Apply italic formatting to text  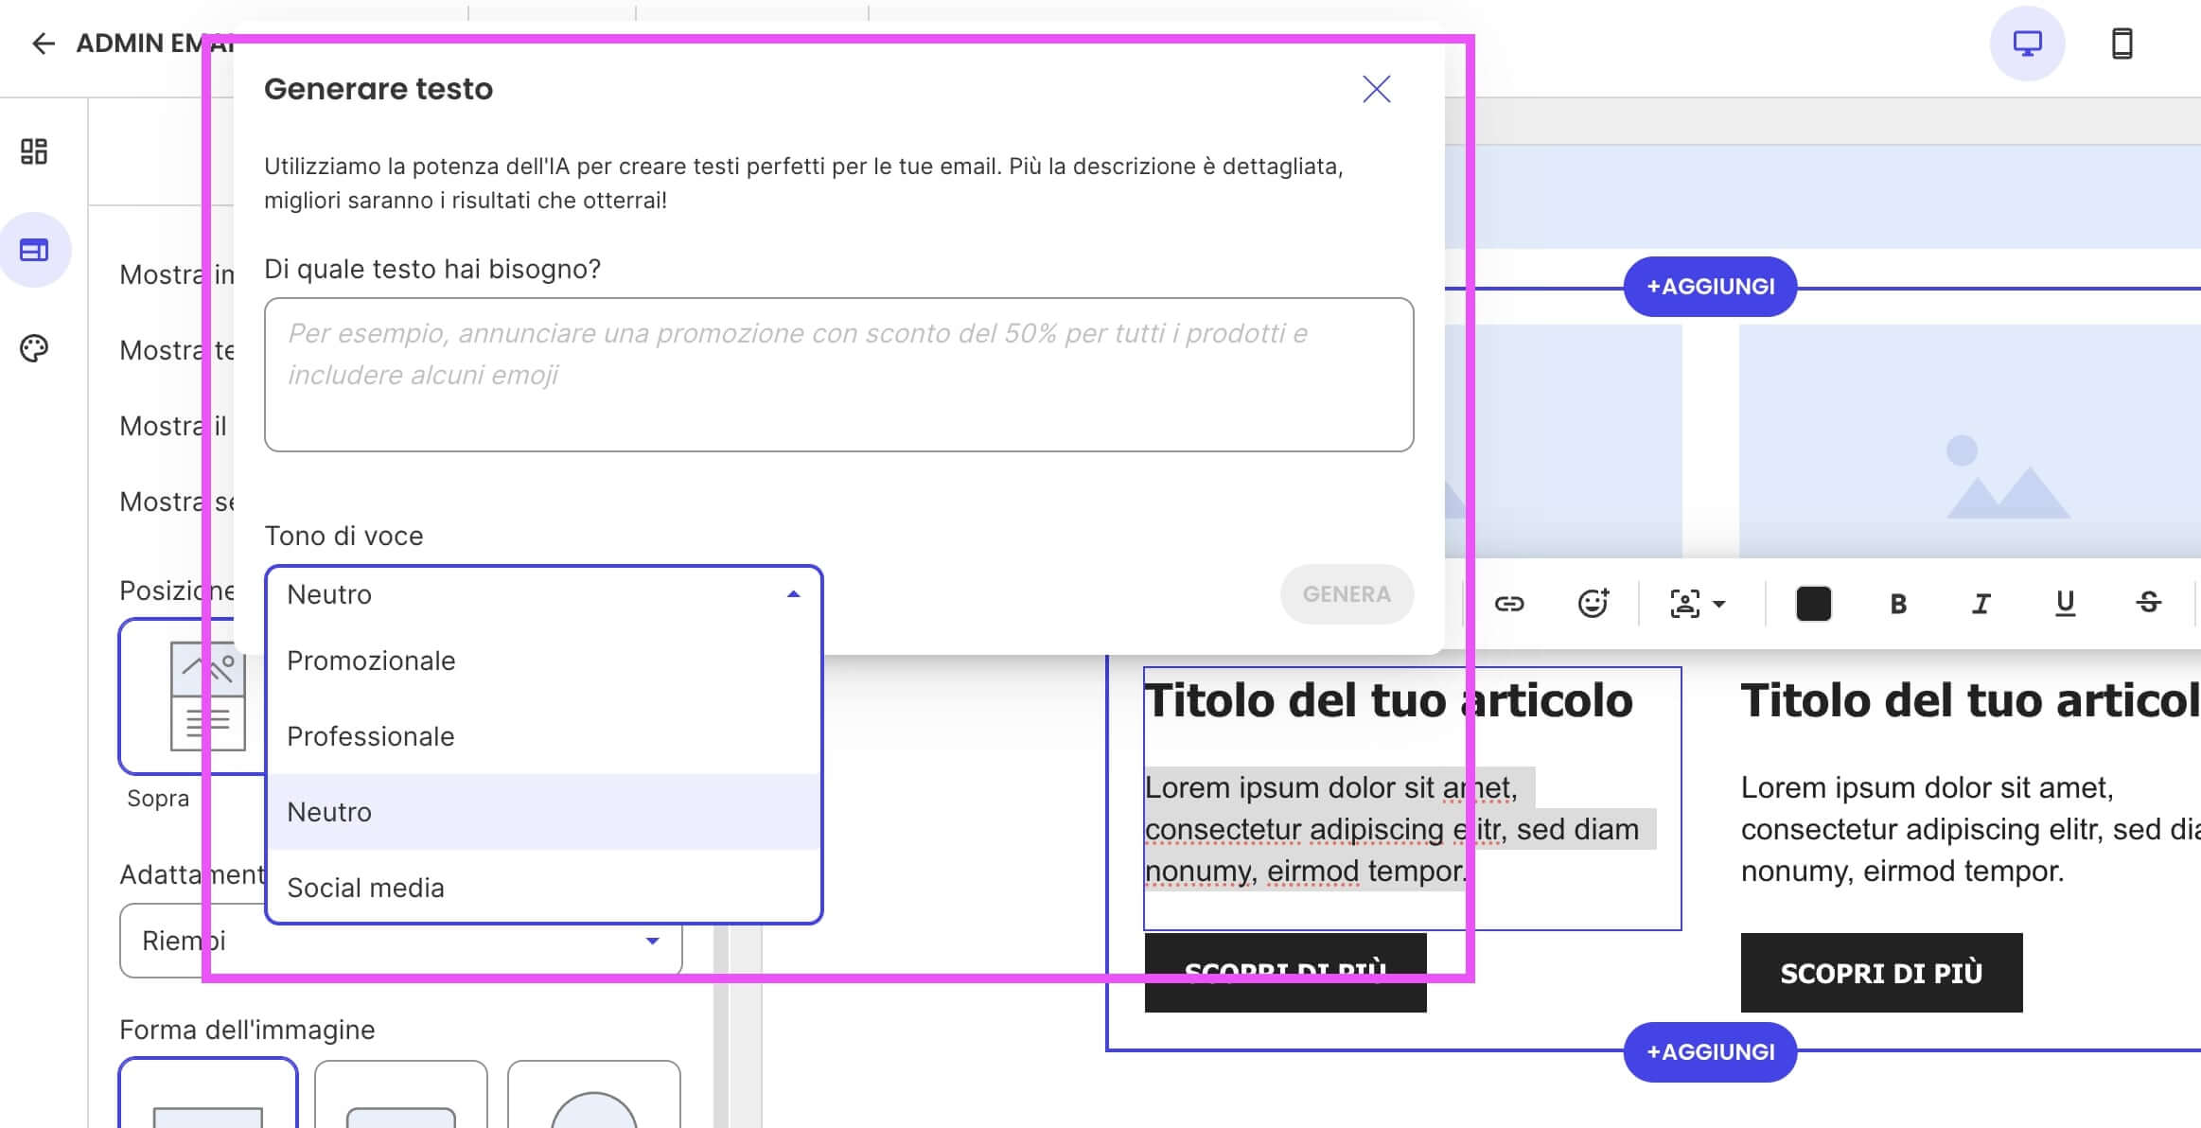click(x=1982, y=603)
